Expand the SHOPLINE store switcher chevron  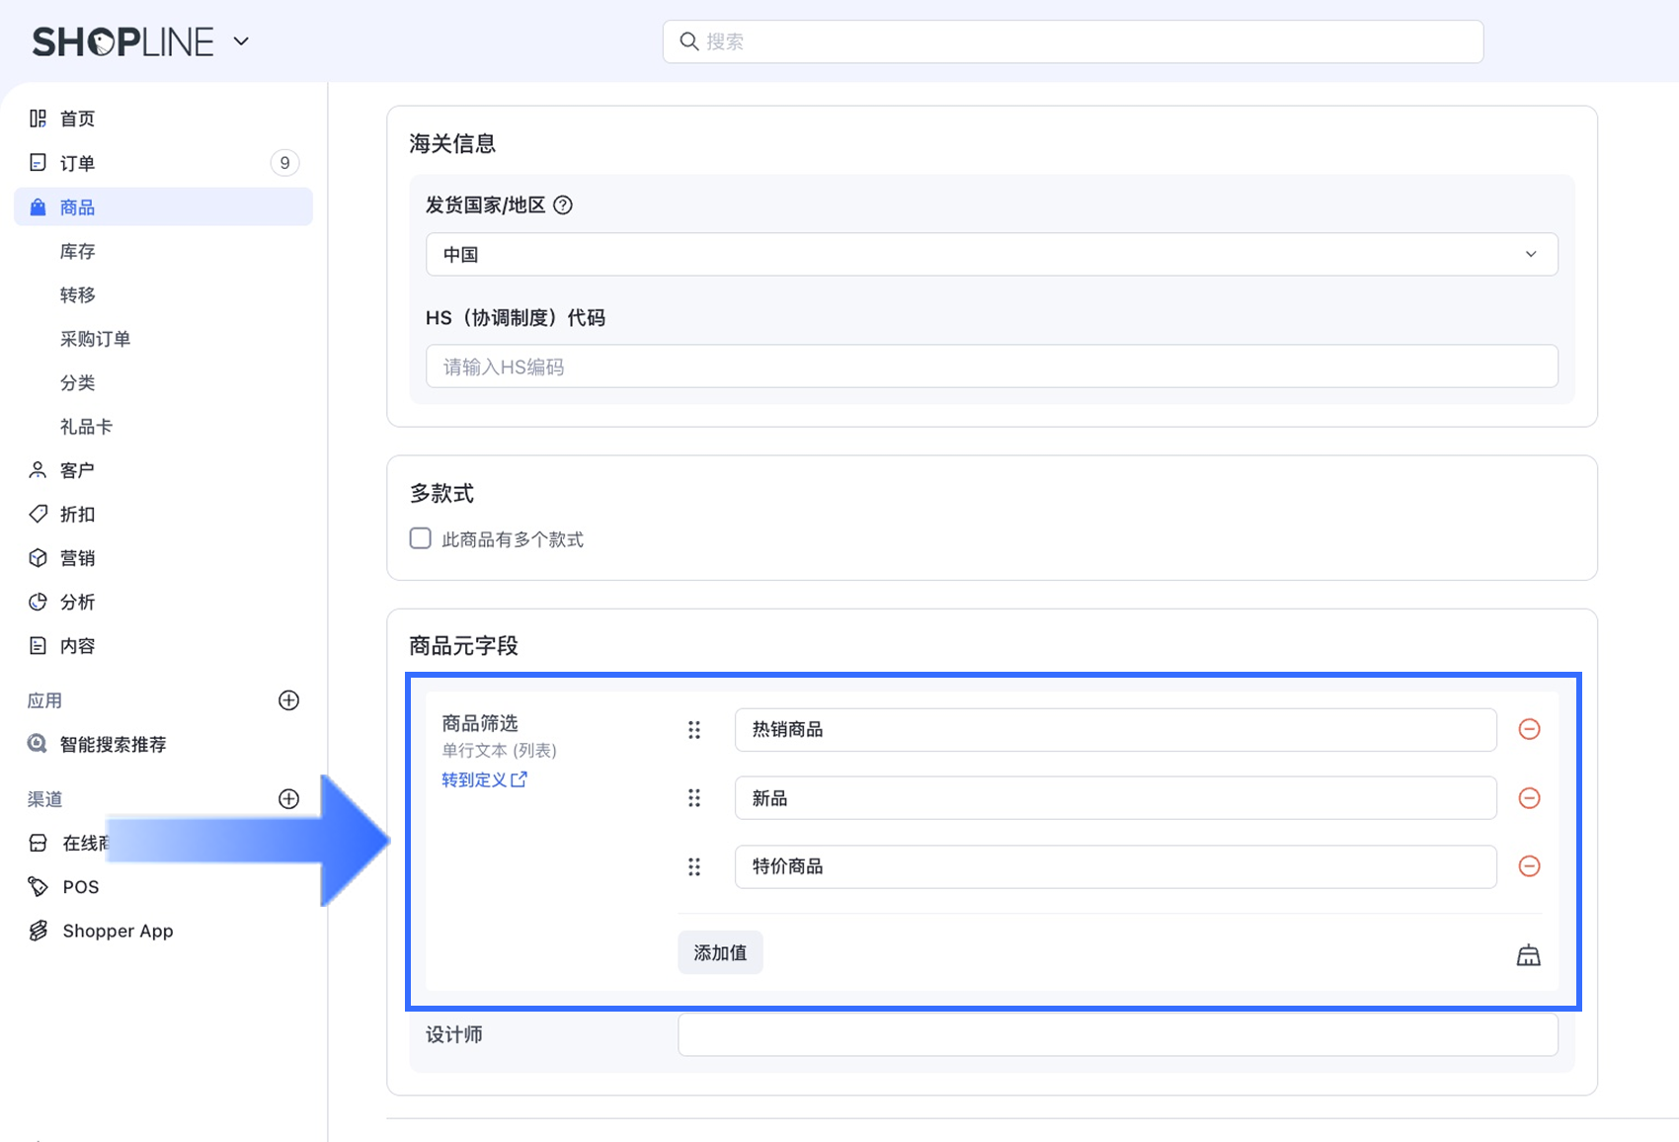click(x=241, y=41)
